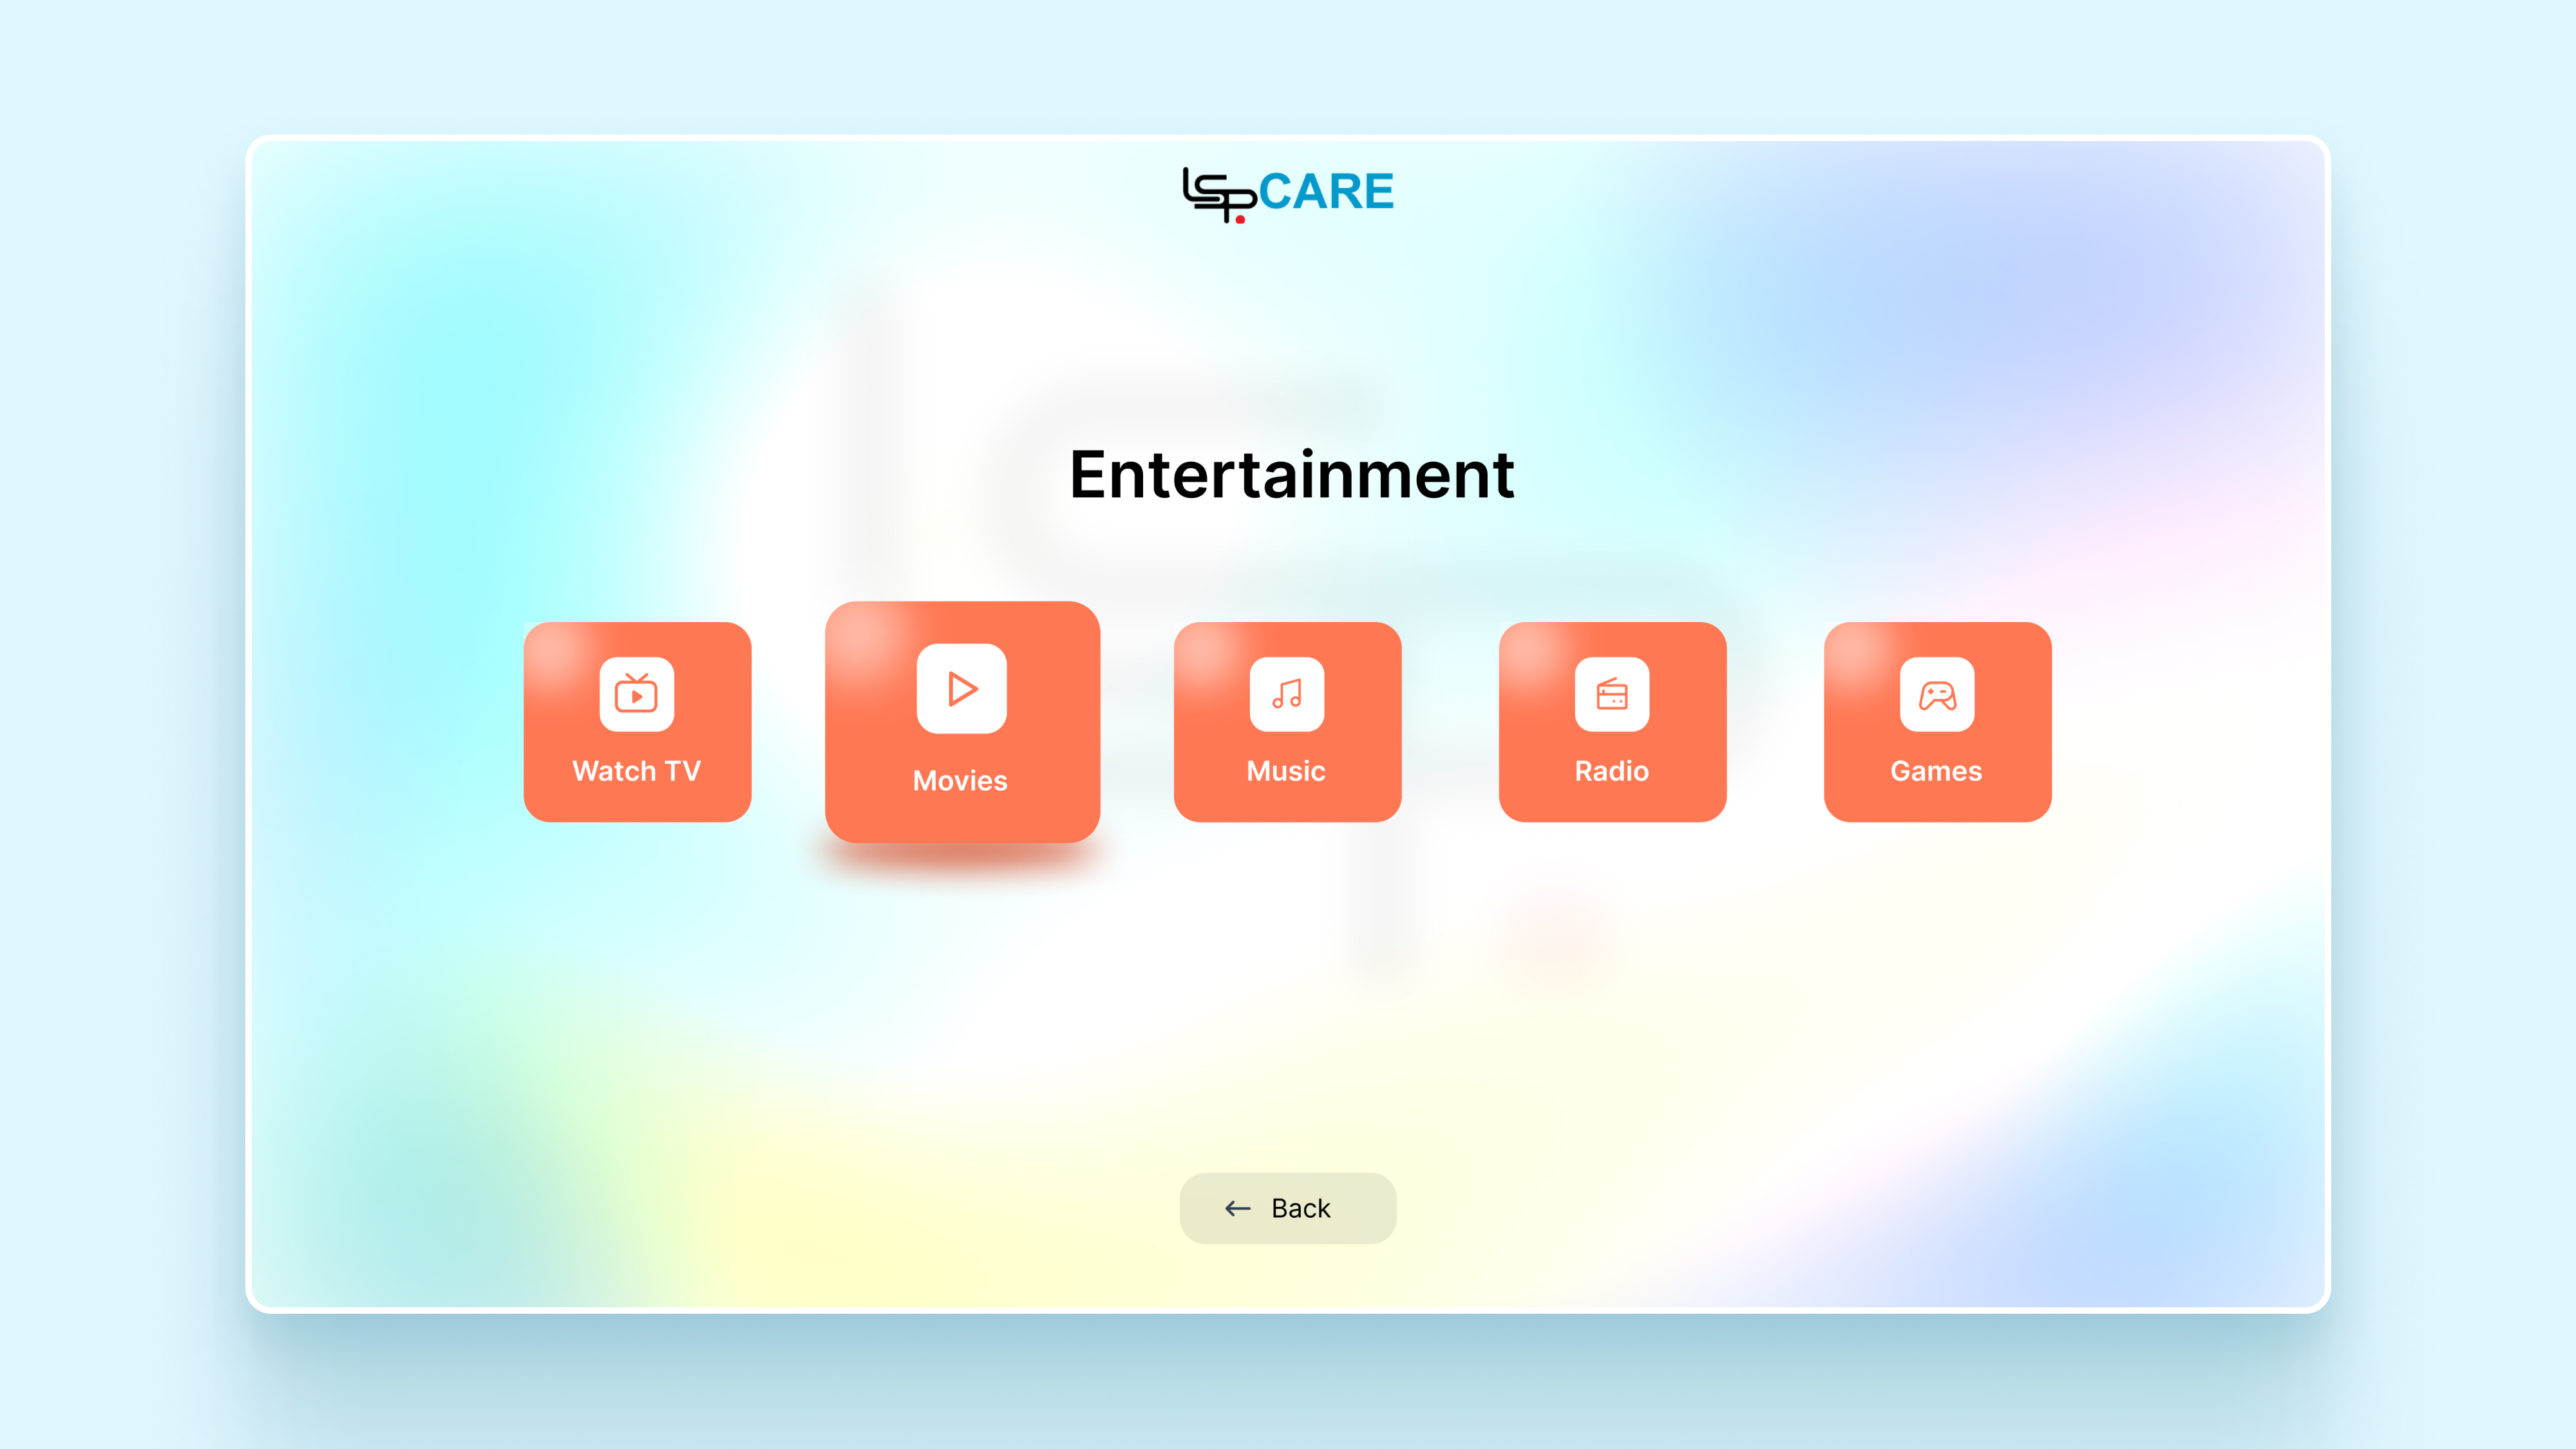Click the left arrow icon beside Back
This screenshot has width=2576, height=1449.
pos(1238,1208)
